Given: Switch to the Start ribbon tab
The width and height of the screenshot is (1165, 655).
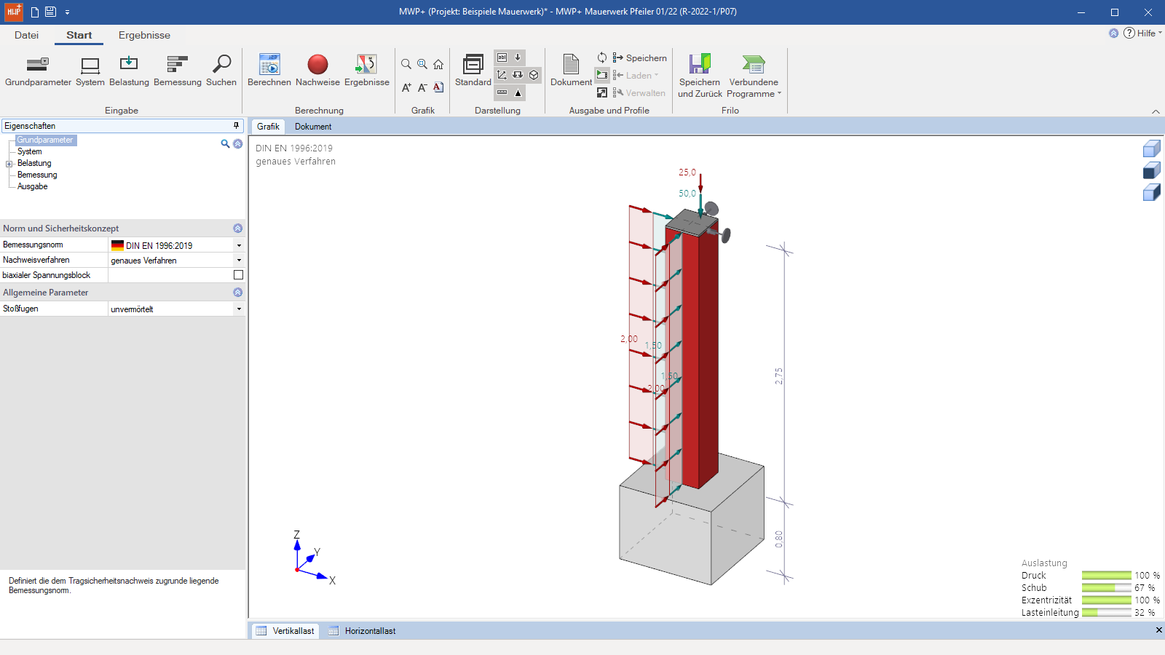Looking at the screenshot, I should tap(79, 35).
